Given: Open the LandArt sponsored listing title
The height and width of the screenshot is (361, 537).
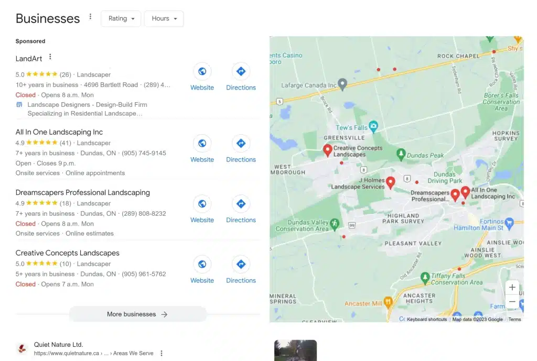Looking at the screenshot, I should point(29,59).
